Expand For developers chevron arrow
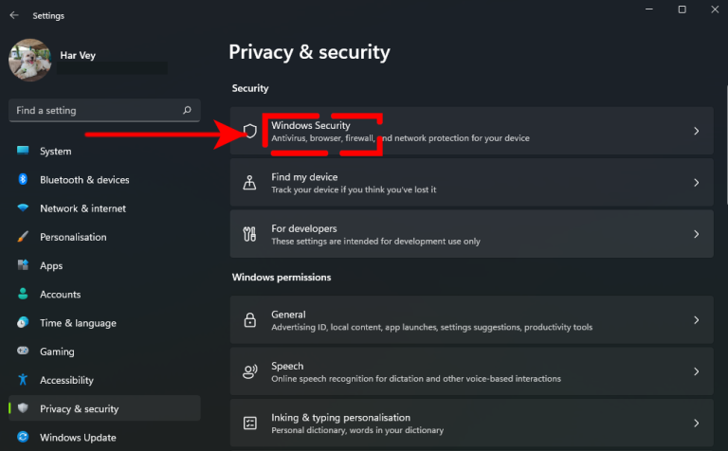The width and height of the screenshot is (728, 451). click(696, 234)
